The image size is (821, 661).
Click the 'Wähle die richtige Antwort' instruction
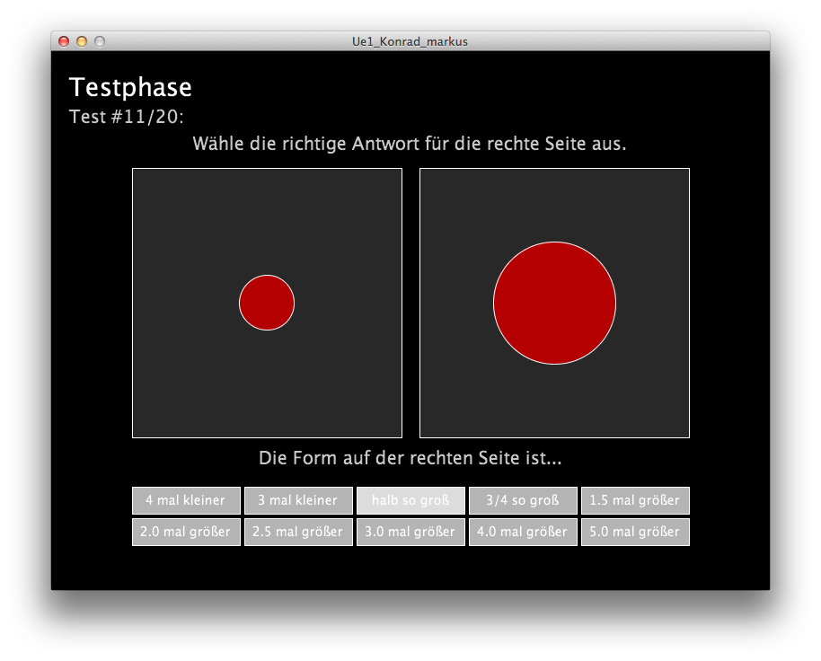pyautogui.click(x=410, y=144)
